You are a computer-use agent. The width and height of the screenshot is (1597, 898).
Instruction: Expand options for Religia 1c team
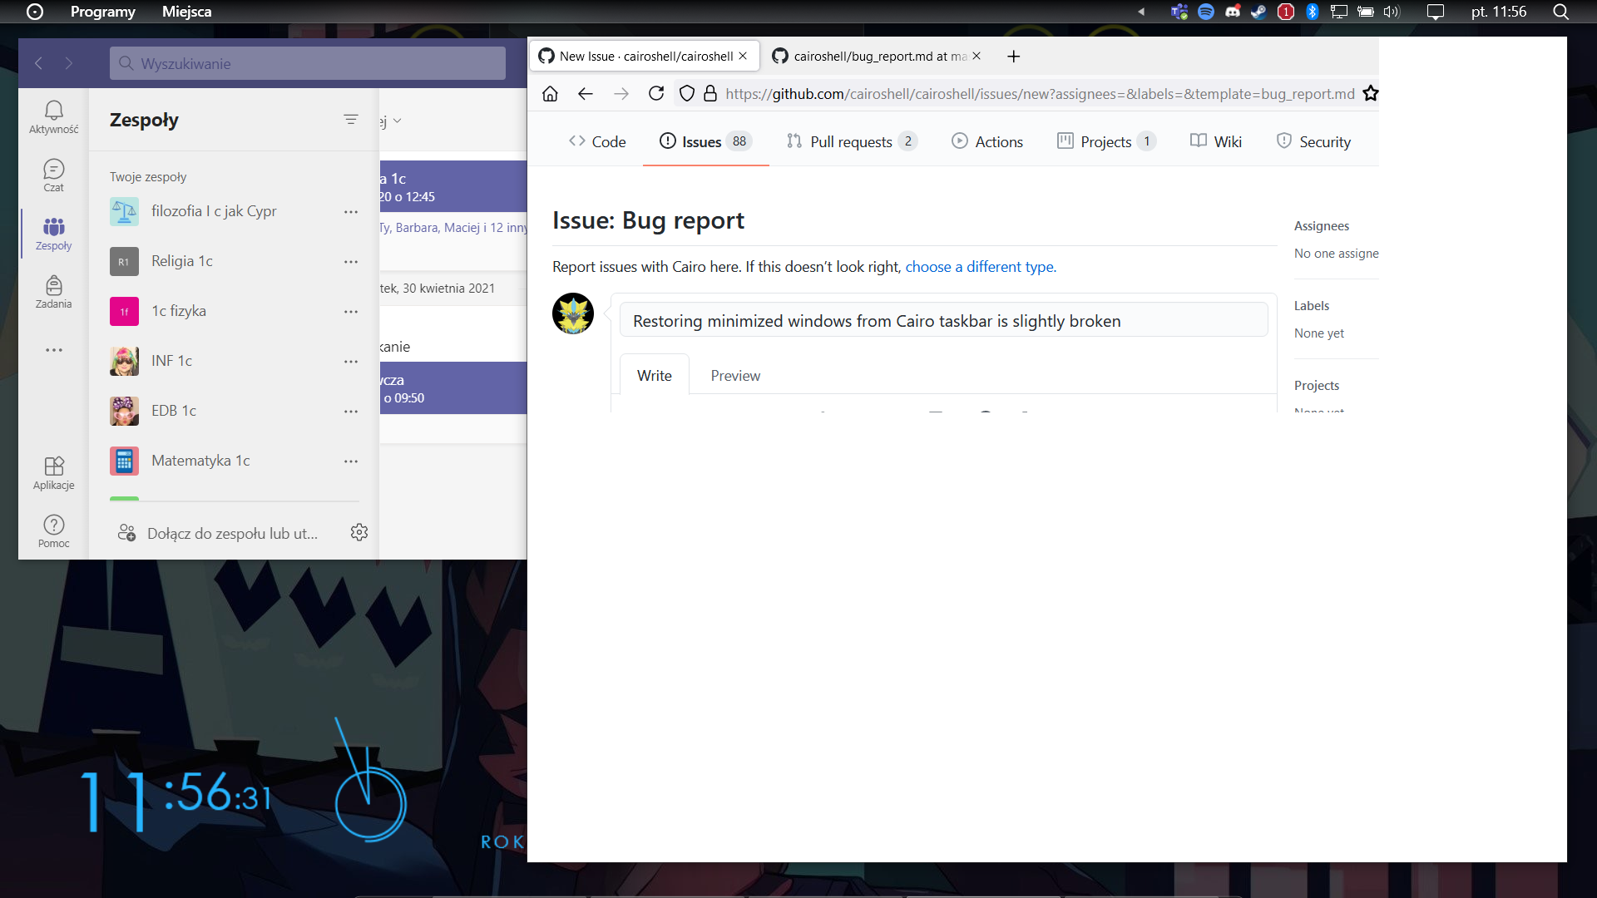point(351,261)
